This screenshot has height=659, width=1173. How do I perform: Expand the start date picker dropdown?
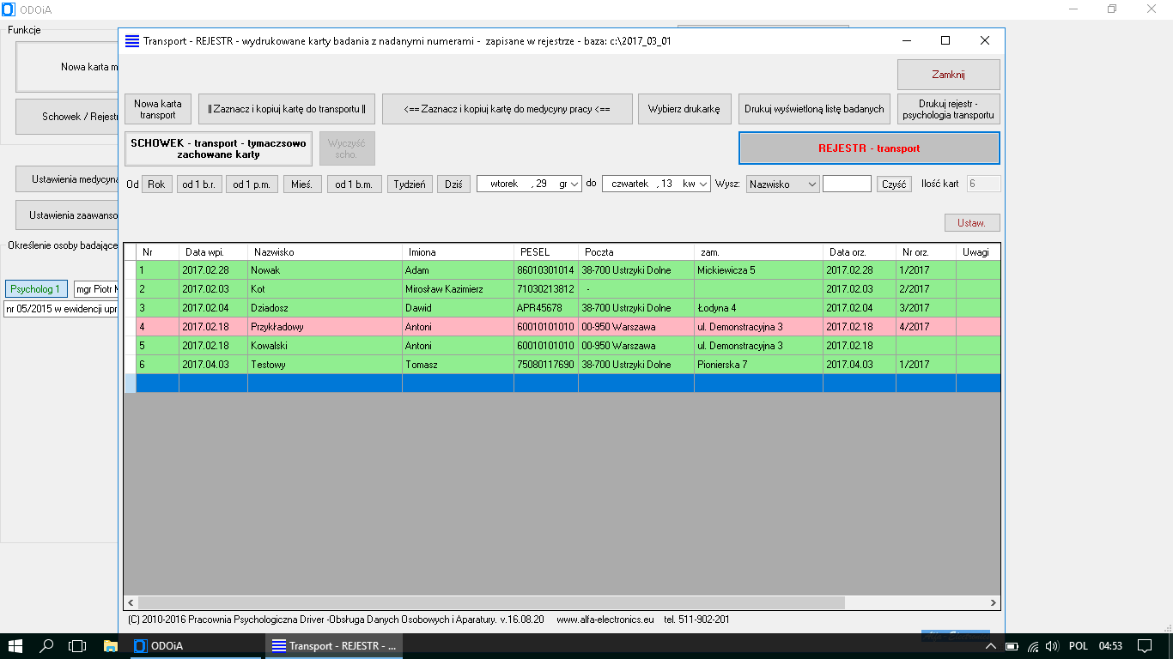574,184
